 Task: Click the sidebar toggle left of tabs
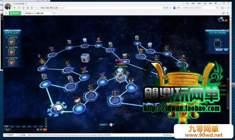(x=6, y=13)
